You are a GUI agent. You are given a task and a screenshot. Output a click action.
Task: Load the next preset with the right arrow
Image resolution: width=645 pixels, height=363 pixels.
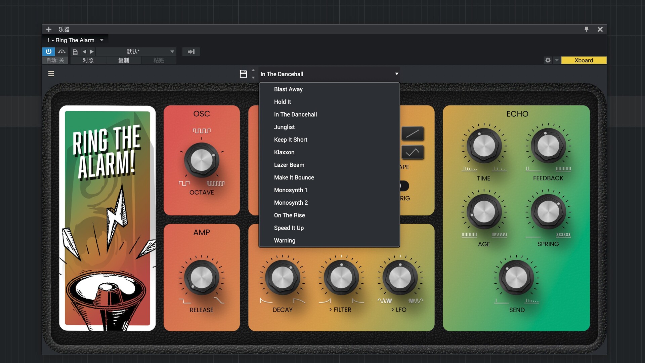[92, 52]
